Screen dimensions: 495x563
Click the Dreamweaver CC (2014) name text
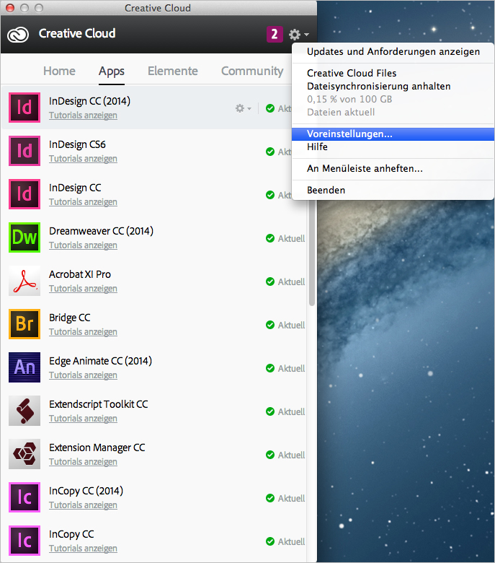click(x=101, y=231)
